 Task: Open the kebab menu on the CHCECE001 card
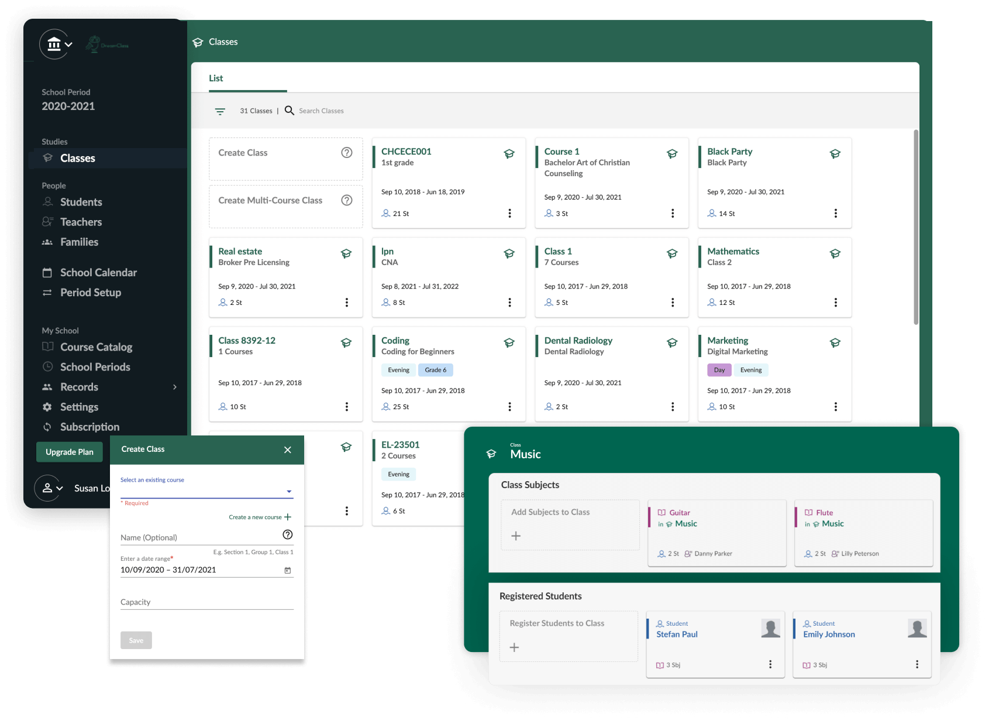(x=509, y=213)
